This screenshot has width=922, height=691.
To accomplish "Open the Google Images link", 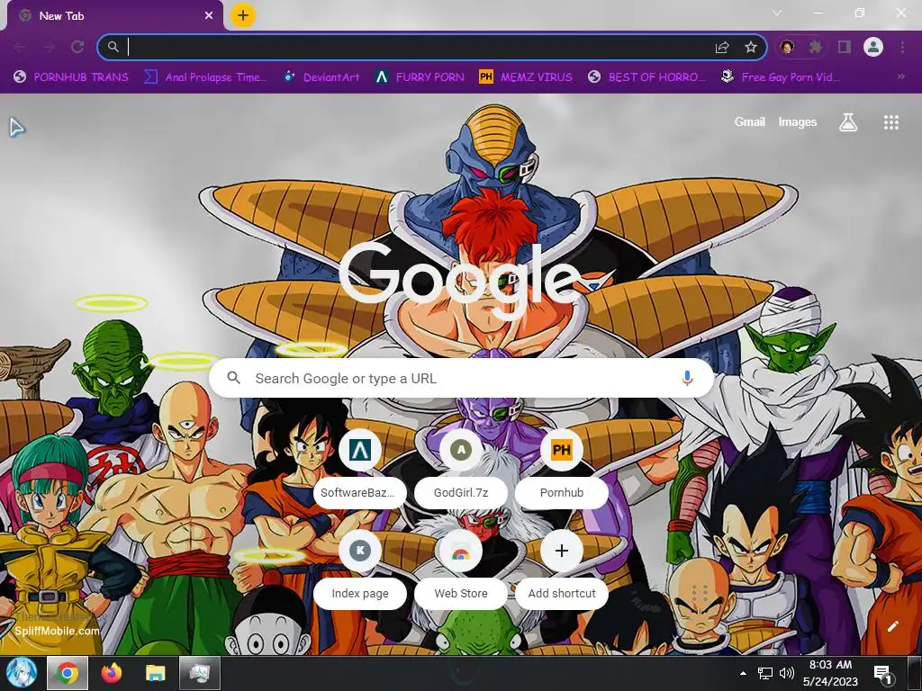I will coord(798,122).
